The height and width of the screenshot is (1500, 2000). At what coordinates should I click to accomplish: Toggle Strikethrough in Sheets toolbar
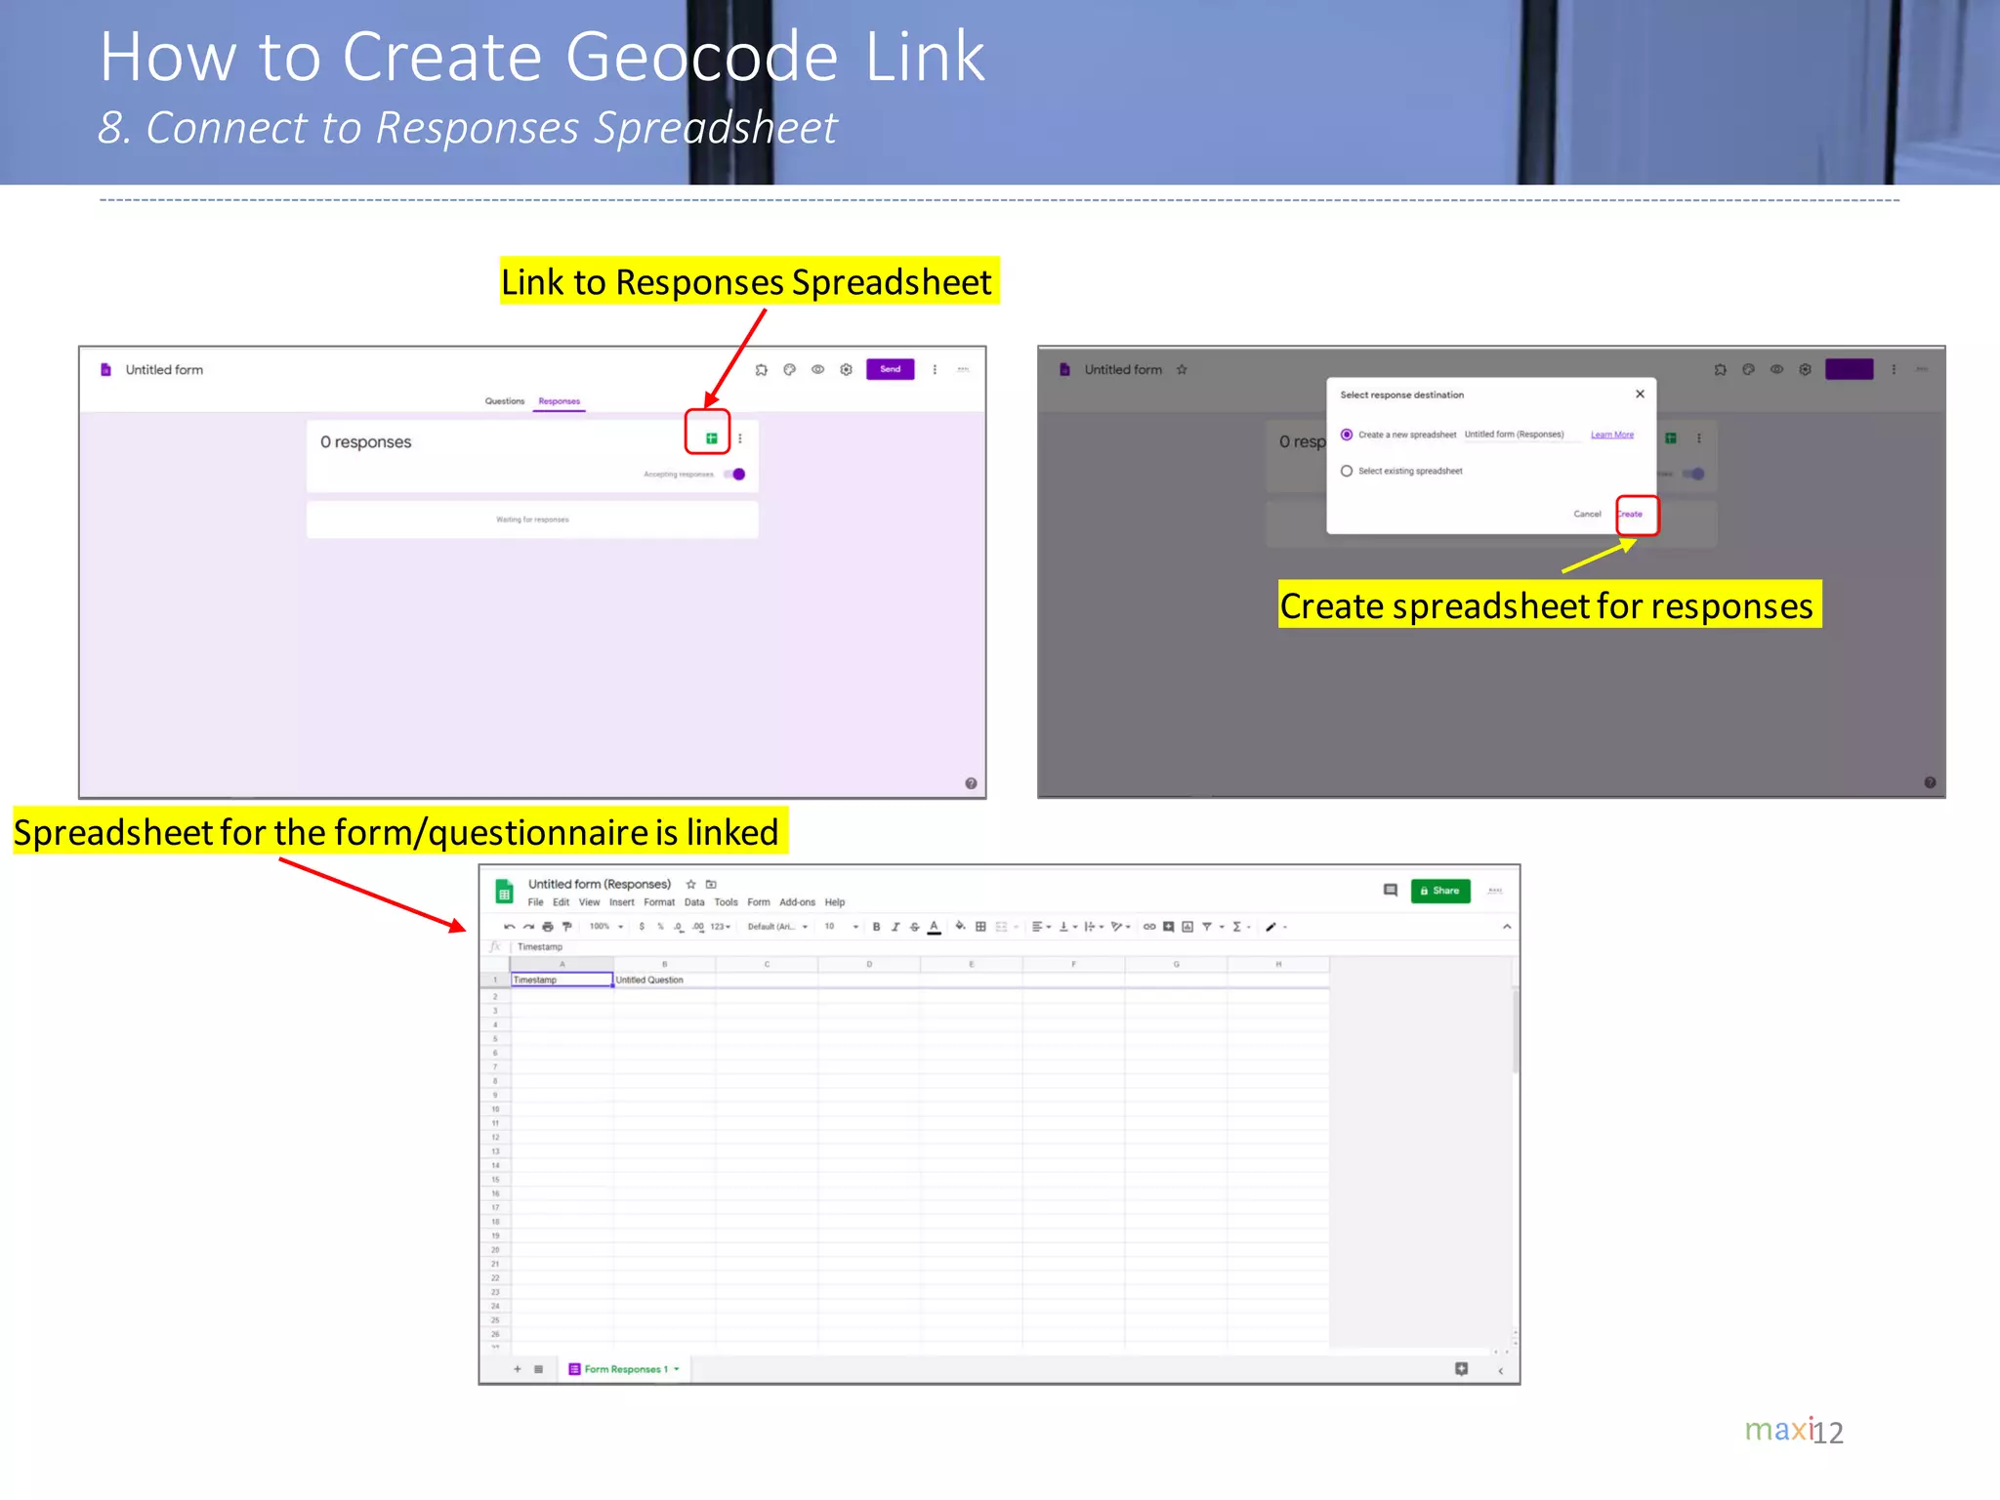pos(915,927)
